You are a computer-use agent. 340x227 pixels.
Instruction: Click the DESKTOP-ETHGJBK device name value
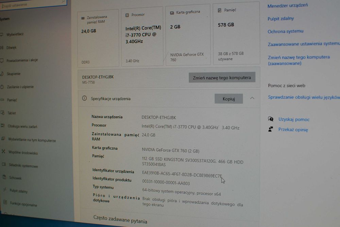tap(159, 117)
